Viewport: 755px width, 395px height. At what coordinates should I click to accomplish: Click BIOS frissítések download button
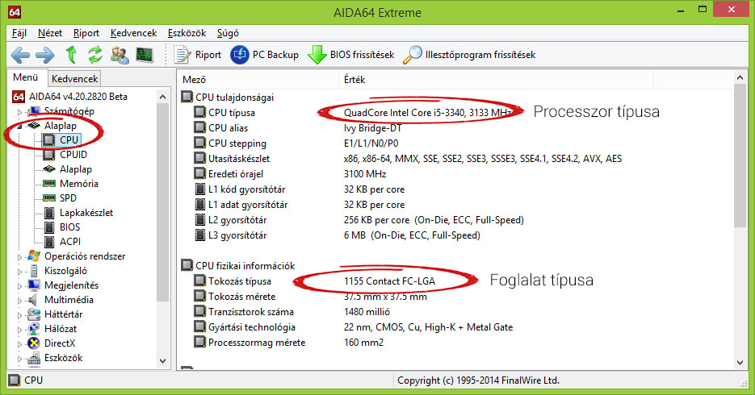(352, 55)
